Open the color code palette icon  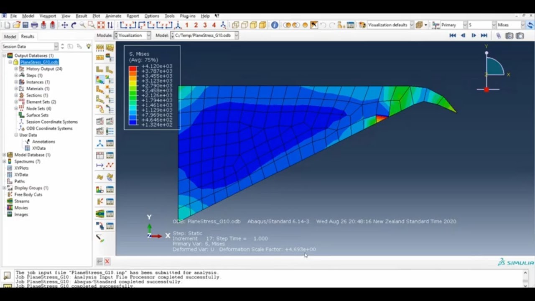tap(362, 25)
